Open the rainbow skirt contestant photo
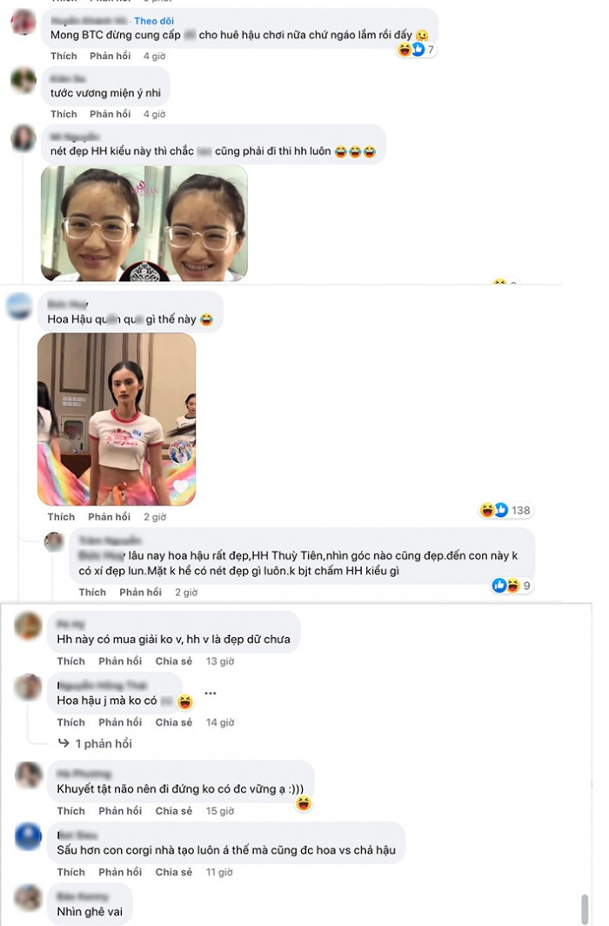The image size is (609, 926). tap(117, 419)
